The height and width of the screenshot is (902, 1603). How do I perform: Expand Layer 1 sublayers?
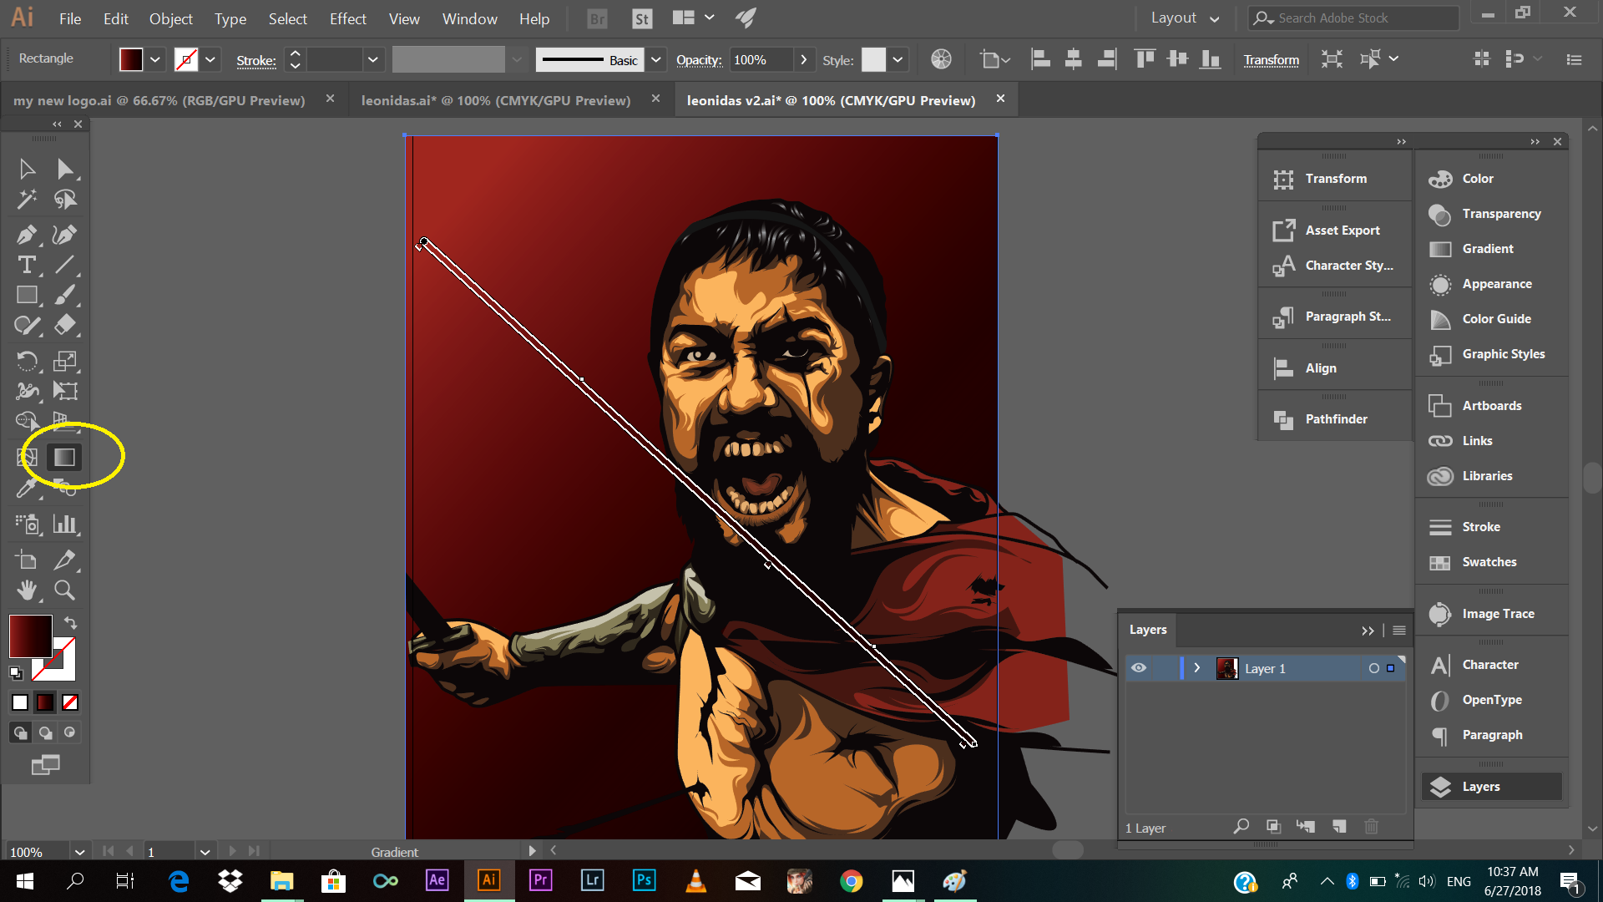point(1197,668)
